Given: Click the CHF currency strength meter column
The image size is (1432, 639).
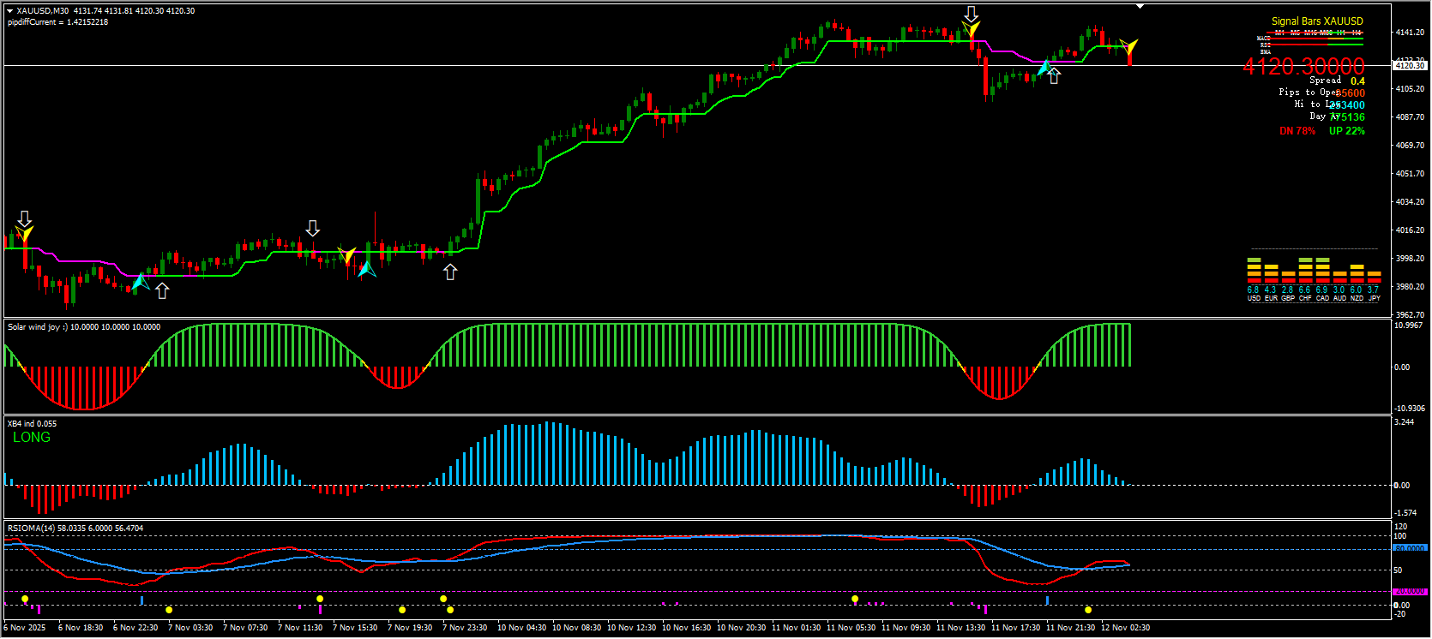Looking at the screenshot, I should (x=1305, y=270).
